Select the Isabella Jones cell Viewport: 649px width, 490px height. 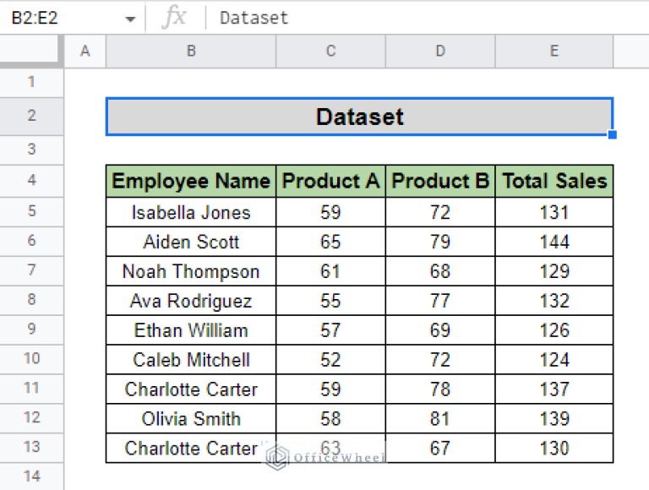pyautogui.click(x=191, y=212)
